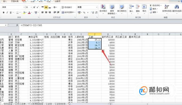Toggle Underline formatting button
The height and width of the screenshot is (105, 182).
pos(11,12)
